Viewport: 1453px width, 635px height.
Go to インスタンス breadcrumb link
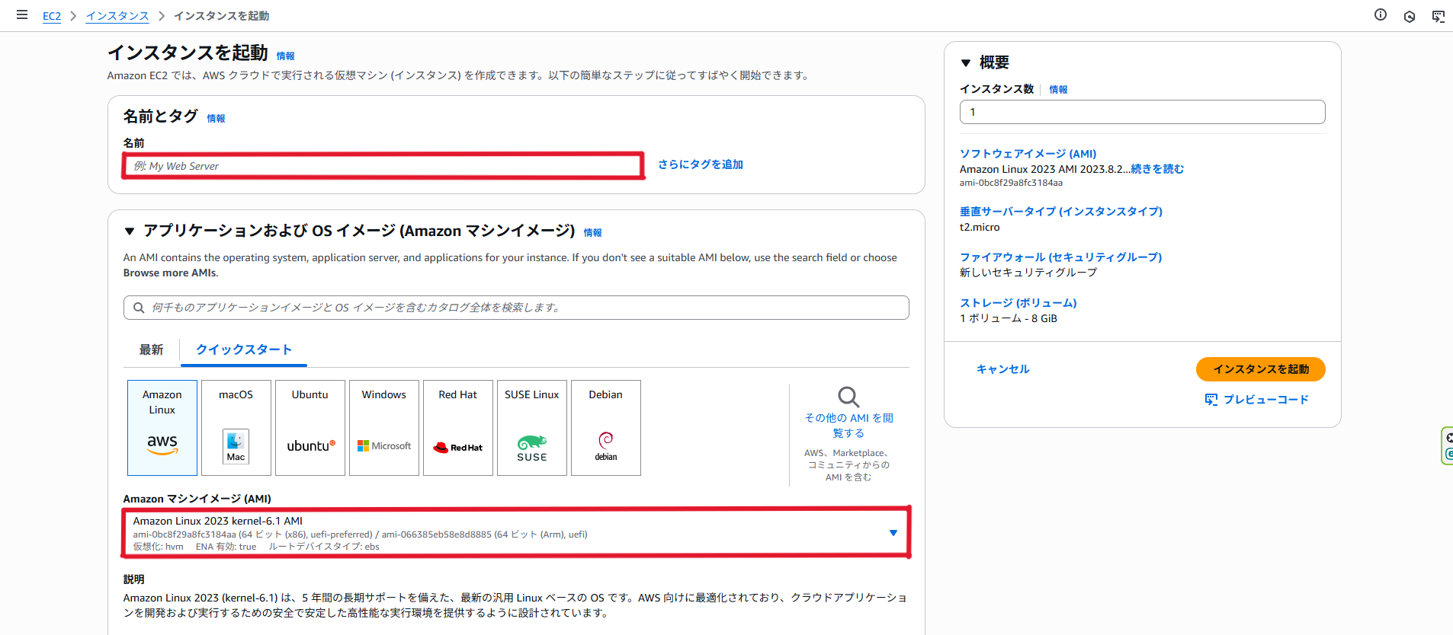(117, 16)
